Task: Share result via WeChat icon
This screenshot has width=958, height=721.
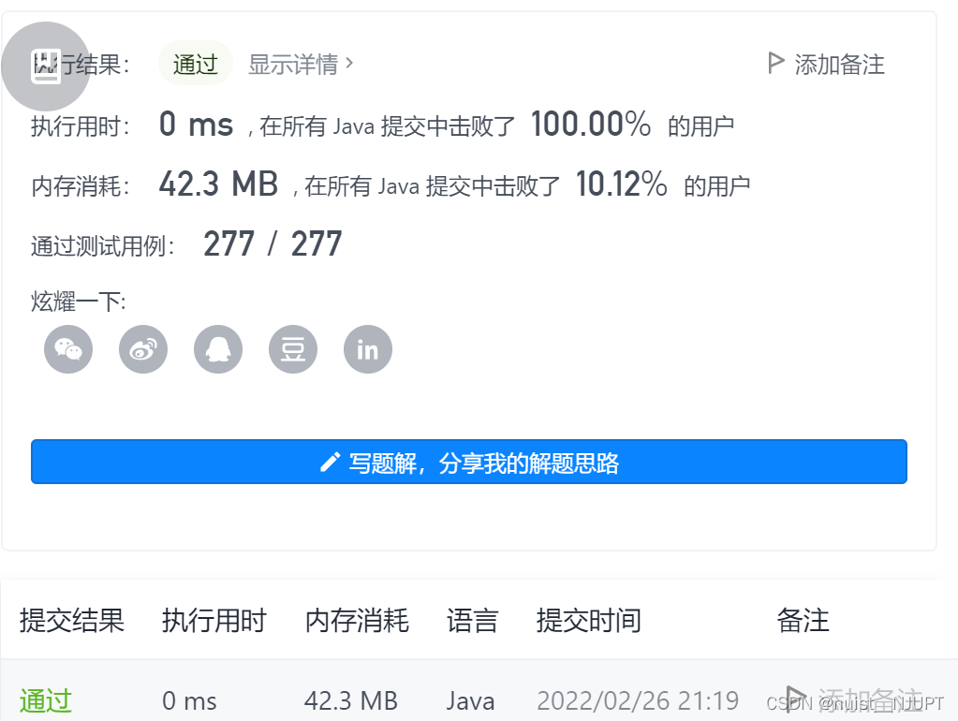Action: (x=67, y=348)
